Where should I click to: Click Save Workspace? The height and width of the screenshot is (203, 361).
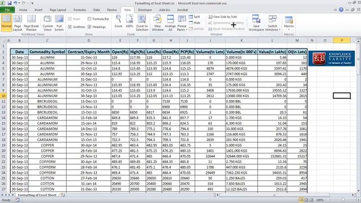(x=256, y=23)
